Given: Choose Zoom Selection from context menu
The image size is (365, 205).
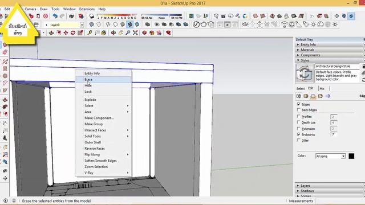Looking at the screenshot, I should click(104, 167).
